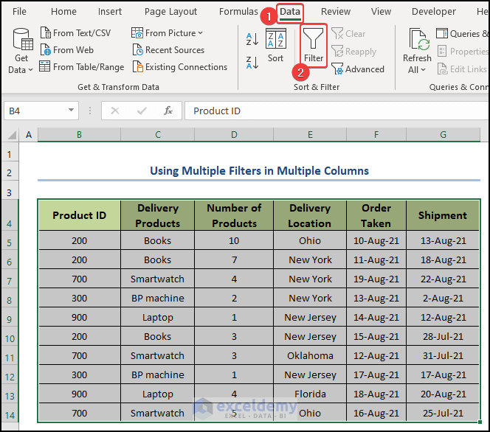Select column D header
490x432 pixels.
(234, 135)
